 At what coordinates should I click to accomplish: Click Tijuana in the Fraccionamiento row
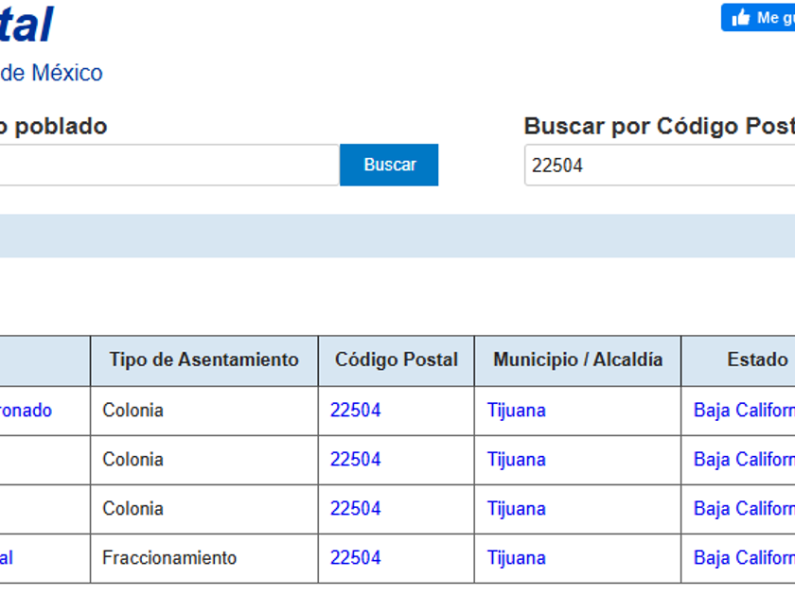(516, 558)
